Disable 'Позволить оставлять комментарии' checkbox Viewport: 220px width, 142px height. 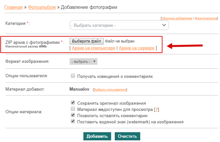pyautogui.click(x=73, y=115)
